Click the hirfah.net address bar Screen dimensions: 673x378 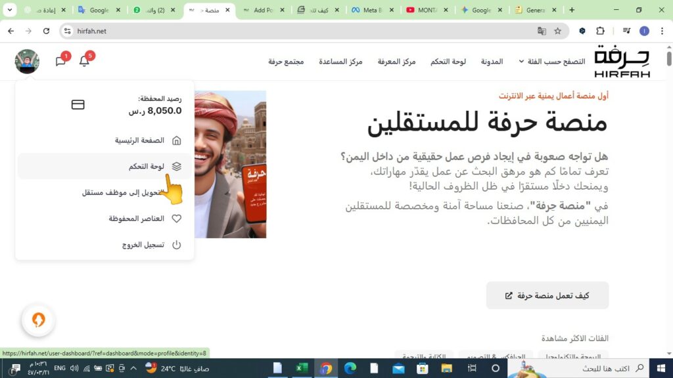(296, 31)
